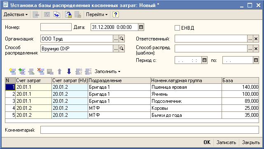The height and width of the screenshot is (149, 264).
Task: Open Способ распределения value with magnifier icon
Action: point(121,49)
